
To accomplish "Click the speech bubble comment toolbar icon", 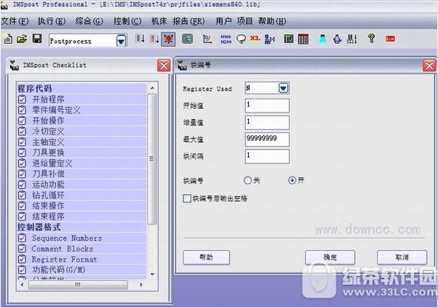I will [x=241, y=39].
